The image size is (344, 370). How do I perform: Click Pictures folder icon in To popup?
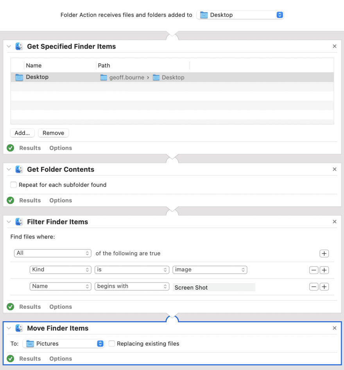[30, 343]
